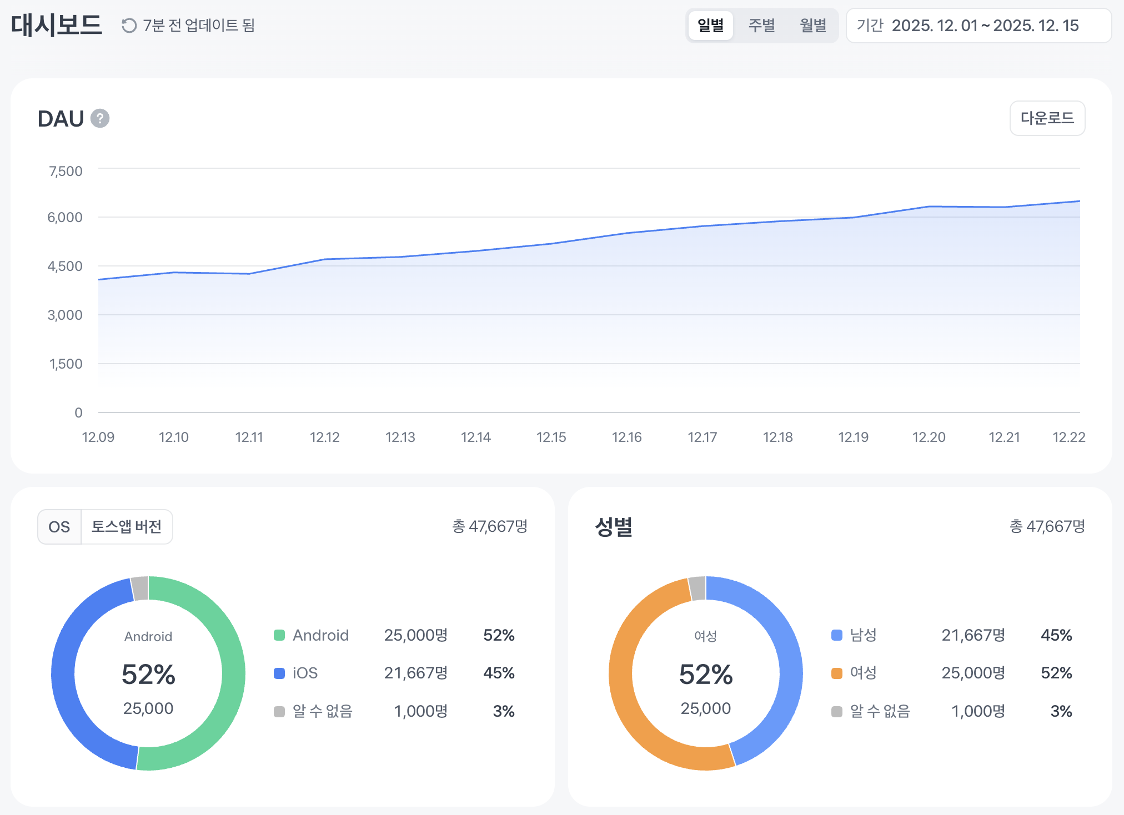
Task: Click the refresh icon beside update time
Action: click(x=129, y=26)
